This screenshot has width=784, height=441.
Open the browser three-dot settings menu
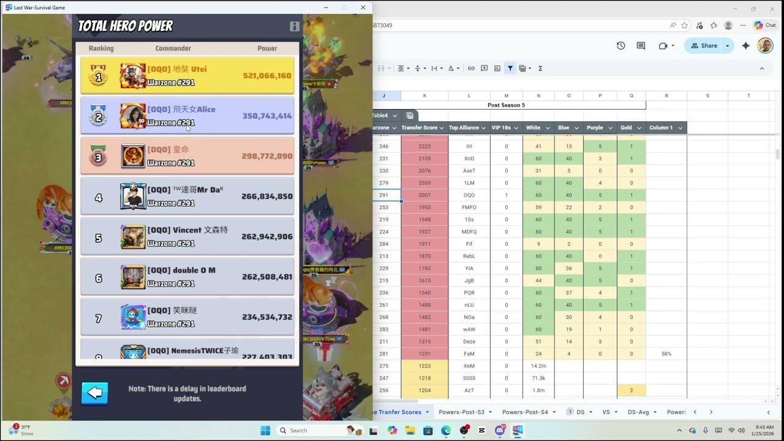743,26
